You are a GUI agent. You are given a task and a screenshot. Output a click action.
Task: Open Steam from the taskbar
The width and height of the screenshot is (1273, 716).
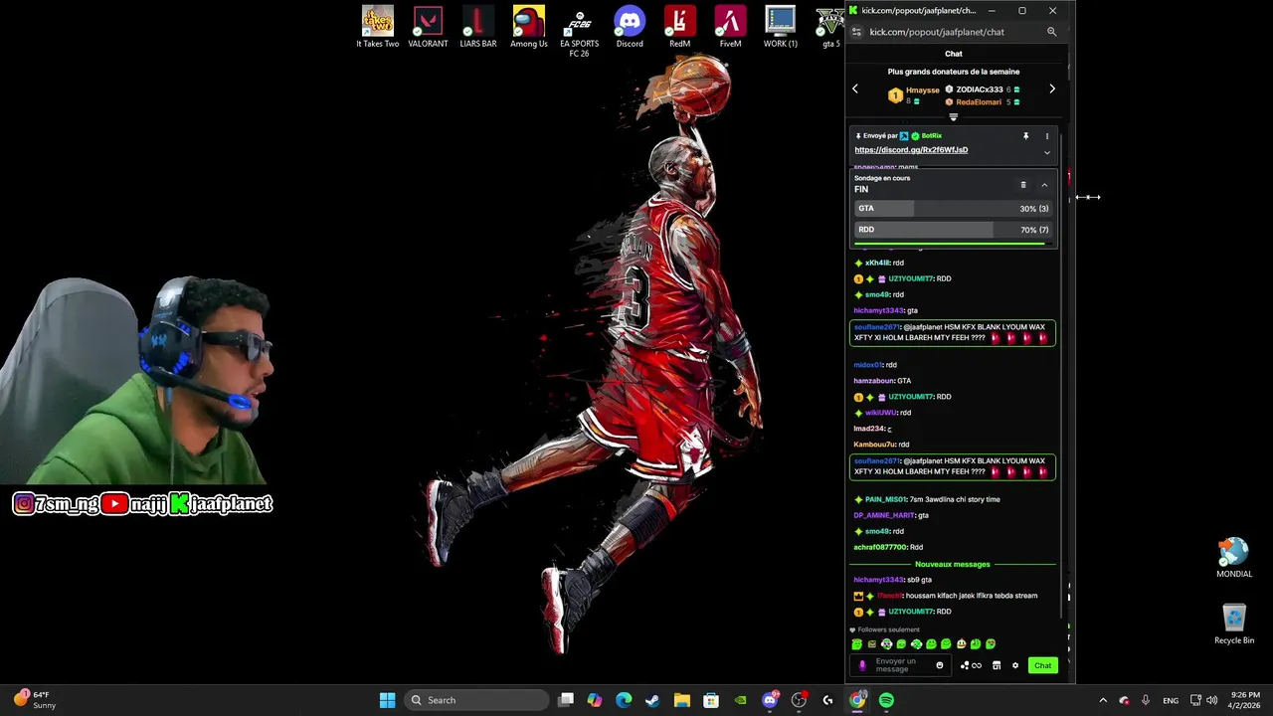coord(652,700)
